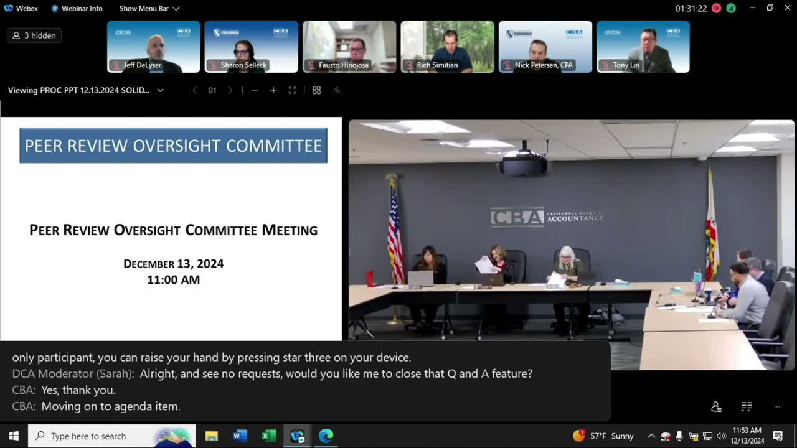Image resolution: width=797 pixels, height=448 pixels.
Task: Click caption line 'Yes, thank you.'
Action: click(78, 390)
